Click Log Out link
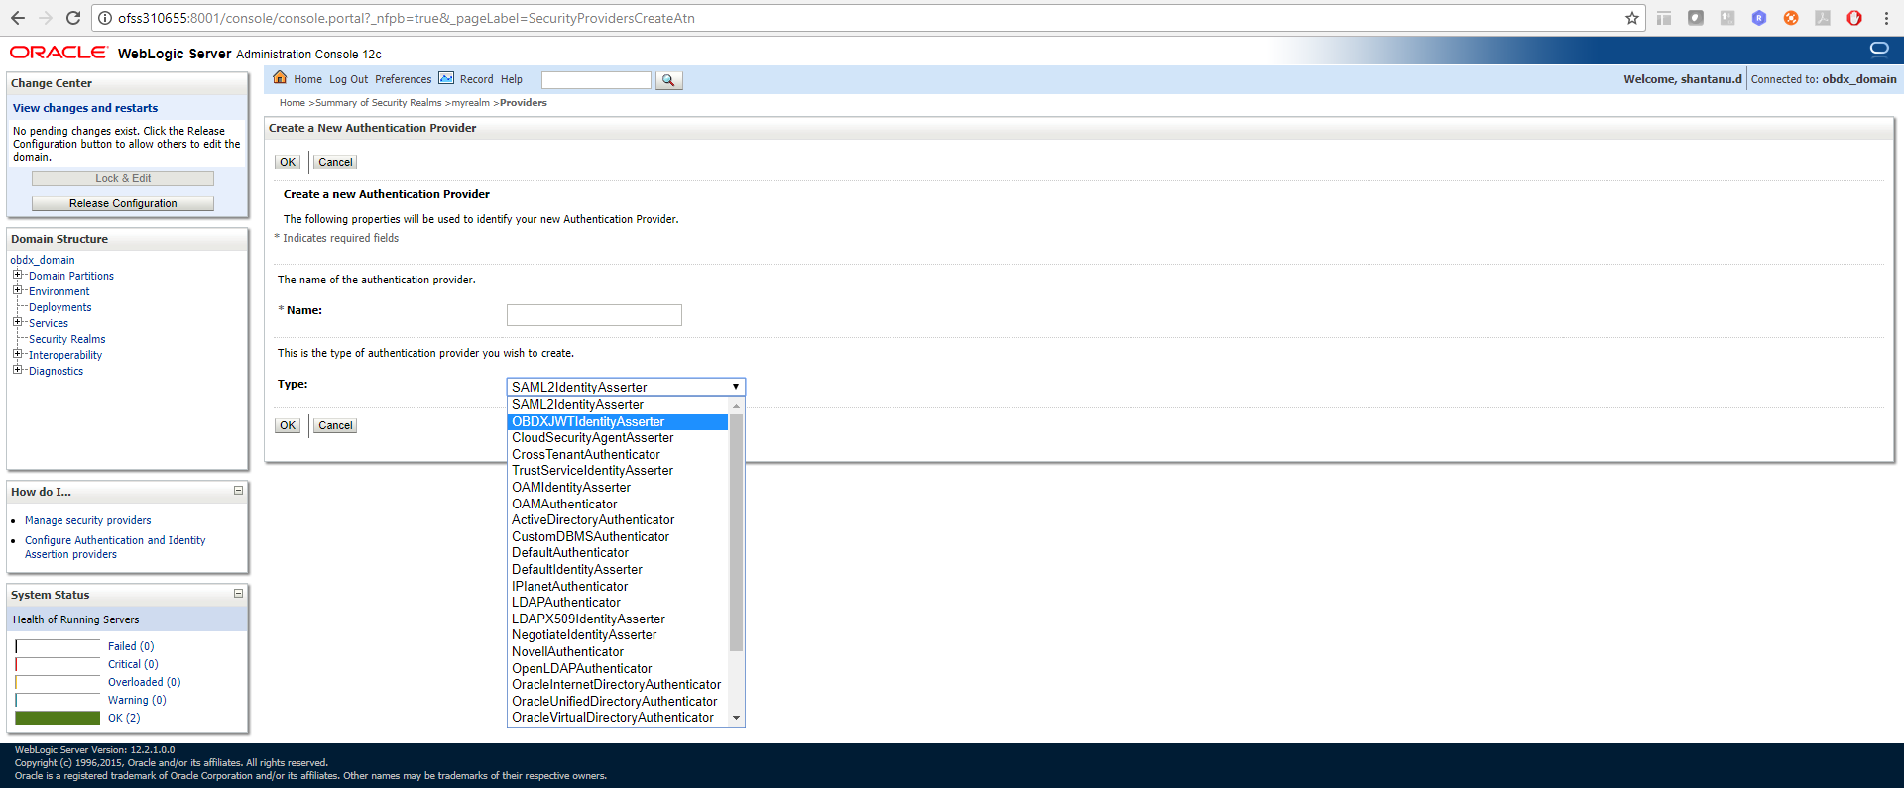 pos(348,79)
